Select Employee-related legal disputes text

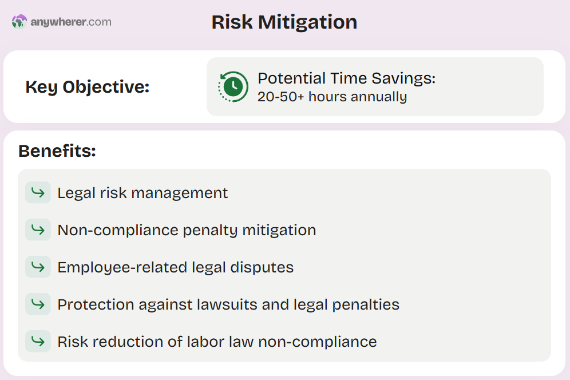(x=176, y=267)
